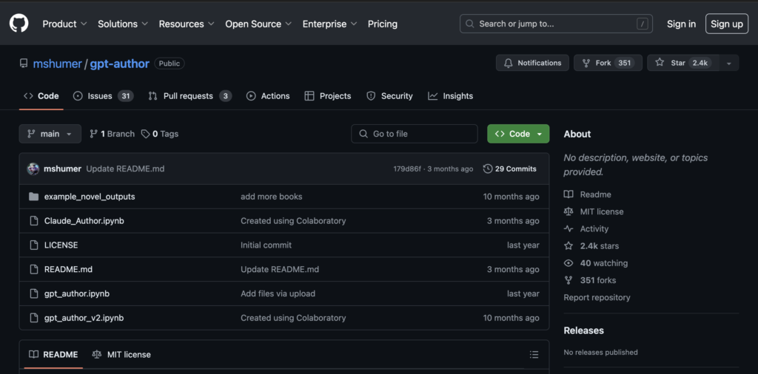Click the file icon beside README.md
Image resolution: width=758 pixels, height=374 pixels.
coord(33,269)
